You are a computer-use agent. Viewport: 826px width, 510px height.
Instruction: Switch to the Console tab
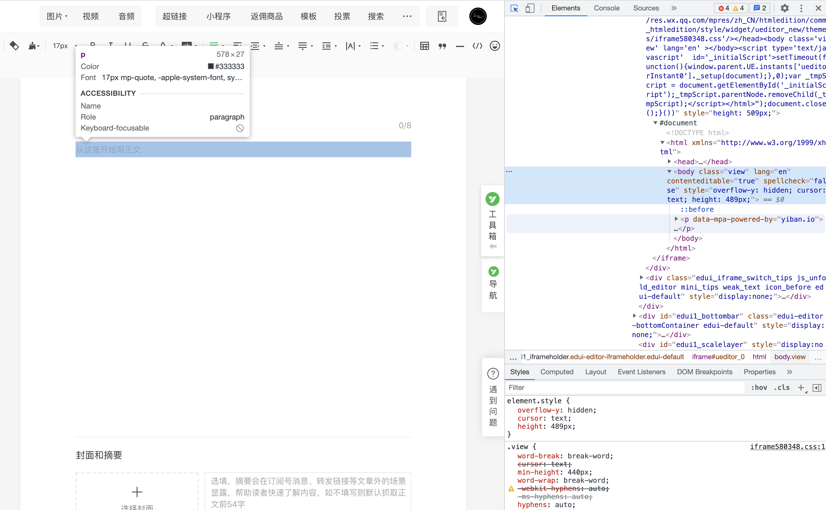coord(606,8)
